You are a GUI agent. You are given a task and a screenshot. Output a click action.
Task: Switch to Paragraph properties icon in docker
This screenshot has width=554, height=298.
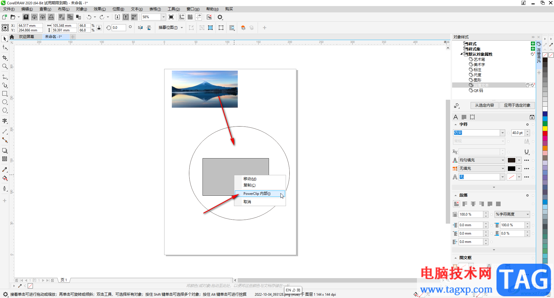click(x=464, y=117)
